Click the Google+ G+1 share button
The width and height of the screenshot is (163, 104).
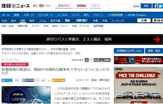43,80
